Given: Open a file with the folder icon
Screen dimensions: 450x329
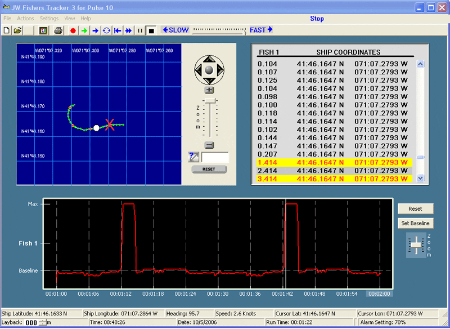Looking at the screenshot, I should [18, 30].
